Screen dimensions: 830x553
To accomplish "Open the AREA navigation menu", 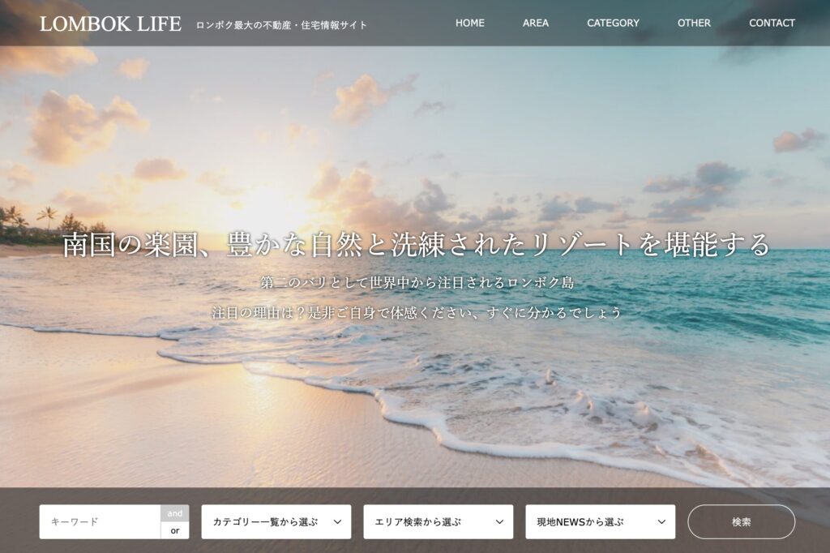I will pyautogui.click(x=535, y=23).
